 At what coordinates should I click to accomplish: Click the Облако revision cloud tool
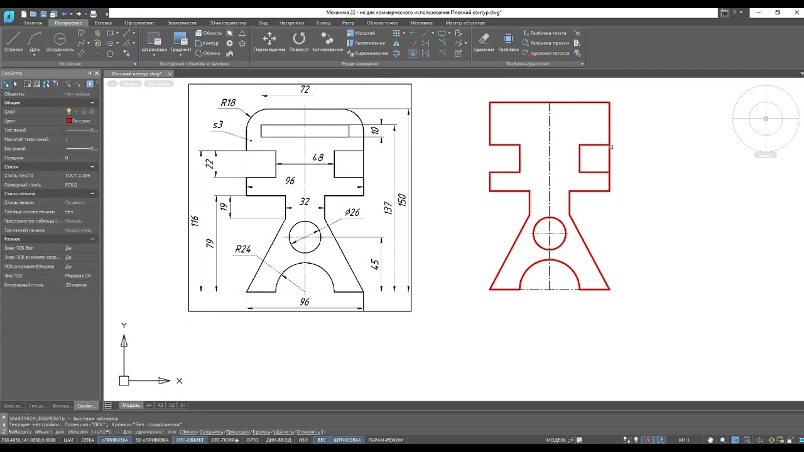208,53
